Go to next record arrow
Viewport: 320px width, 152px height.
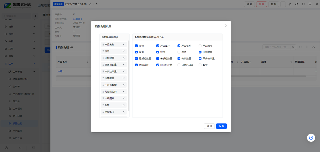(97, 4)
